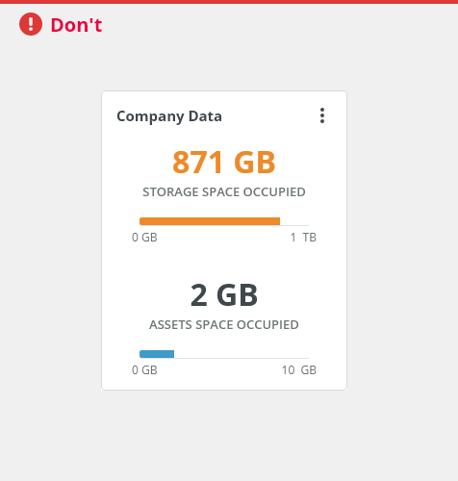Click the 0 GB label under storage bar

pyautogui.click(x=144, y=238)
